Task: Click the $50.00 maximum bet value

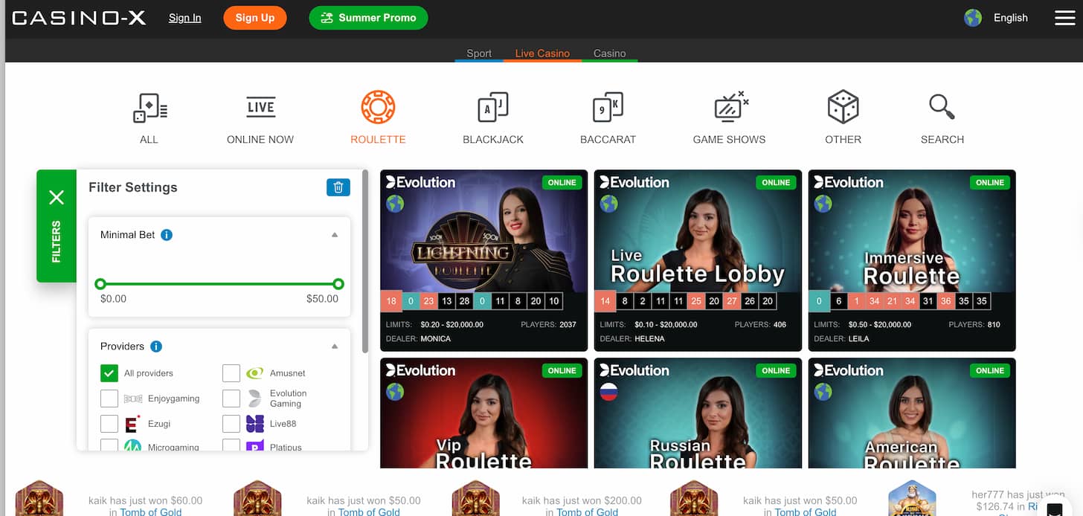Action: pos(322,299)
